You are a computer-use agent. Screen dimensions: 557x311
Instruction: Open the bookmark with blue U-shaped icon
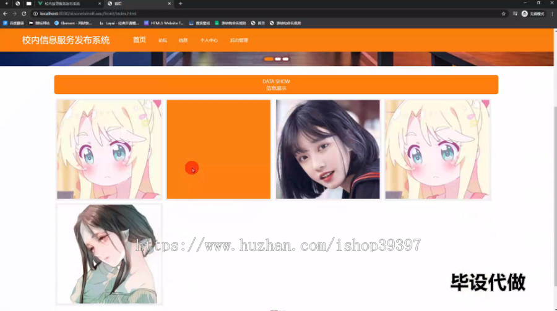pyautogui.click(x=199, y=23)
